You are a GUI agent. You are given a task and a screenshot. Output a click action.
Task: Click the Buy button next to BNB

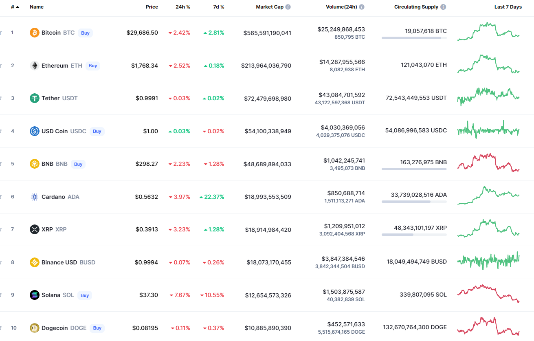coord(78,164)
